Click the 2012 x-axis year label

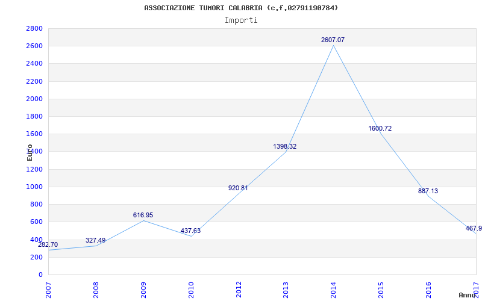pyautogui.click(x=239, y=290)
